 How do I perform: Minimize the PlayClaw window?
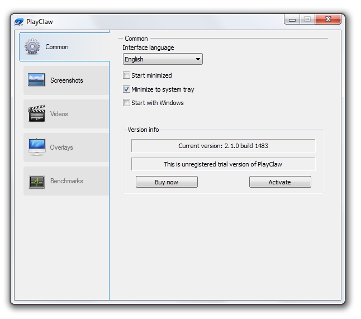(292, 20)
